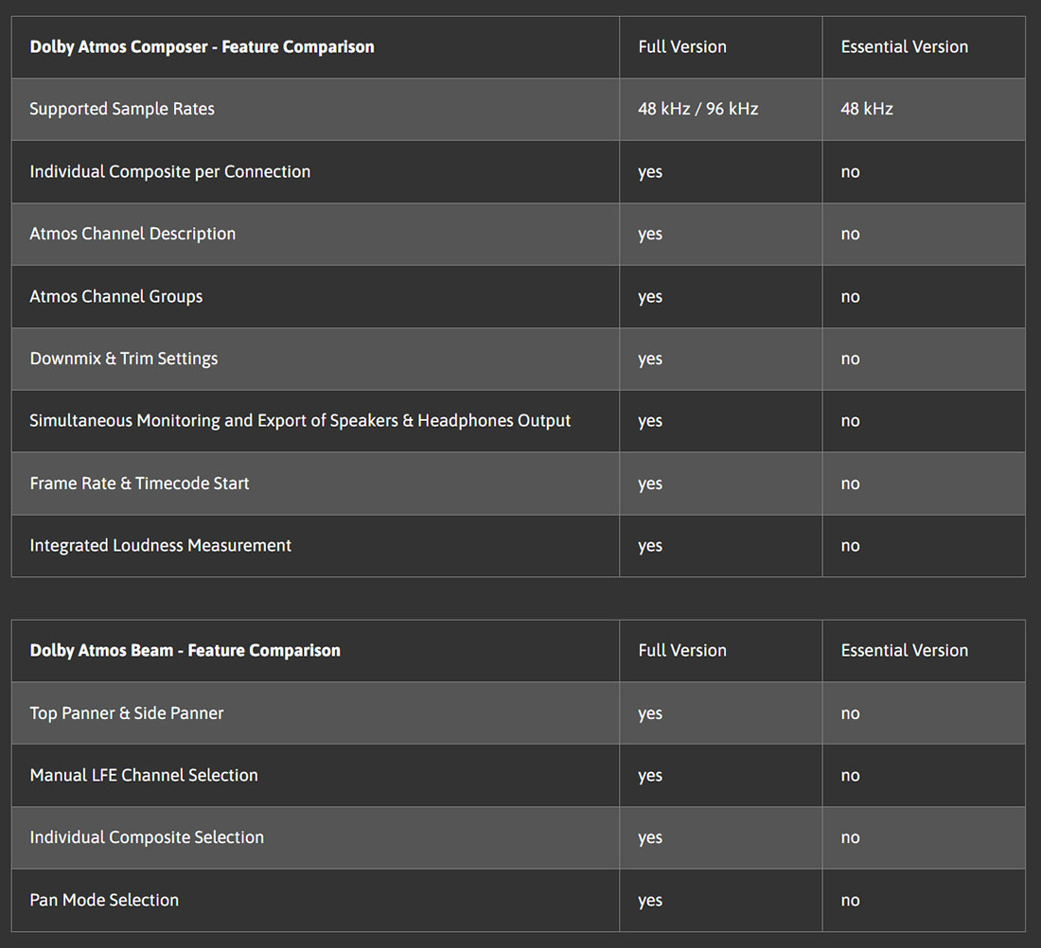Click the Essential Version 48 kHz cell
1041x948 pixels.
click(x=867, y=109)
